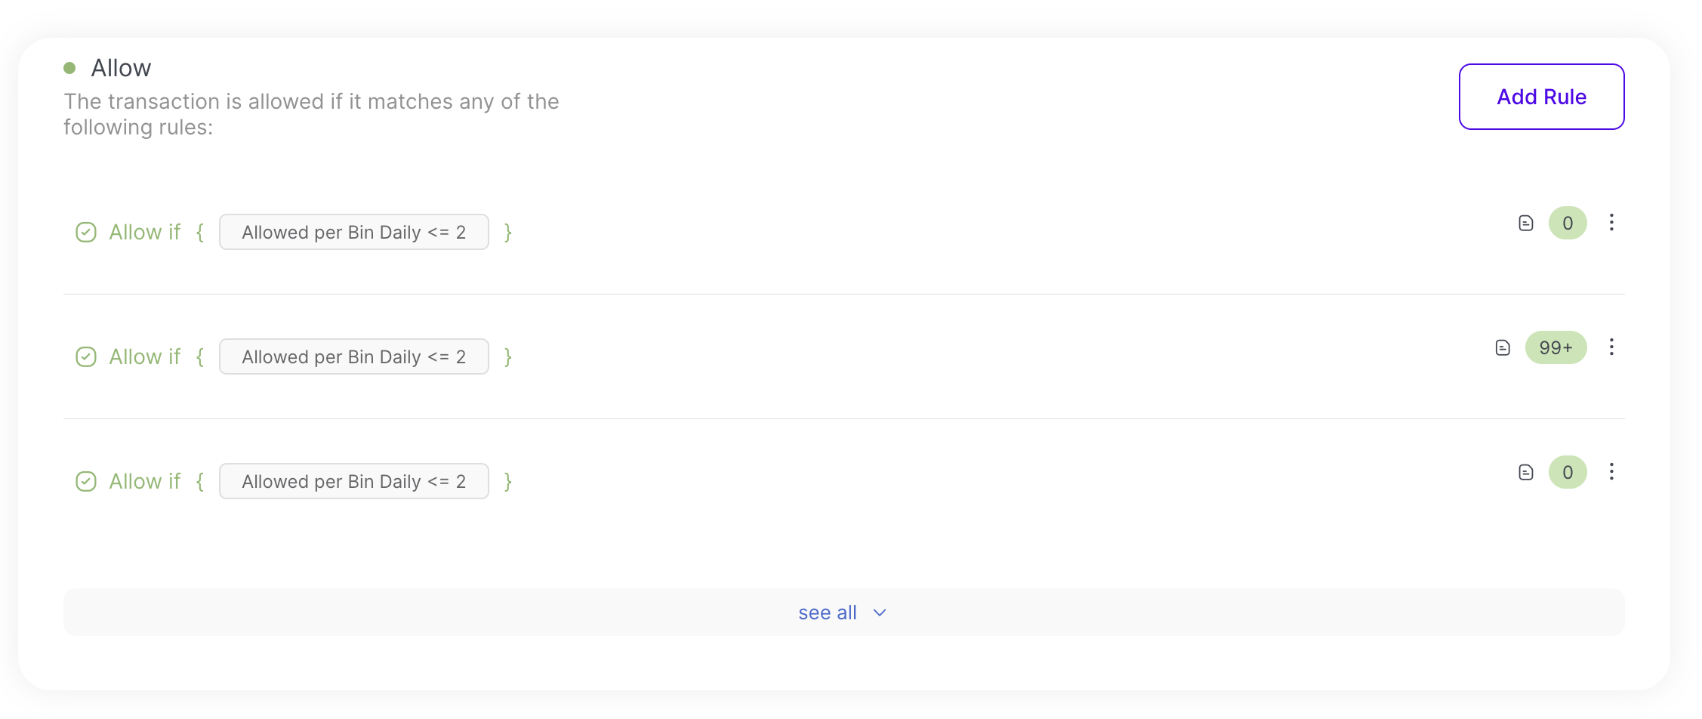This screenshot has width=1702, height=719.
Task: Click the Add Rule button
Action: tap(1540, 97)
